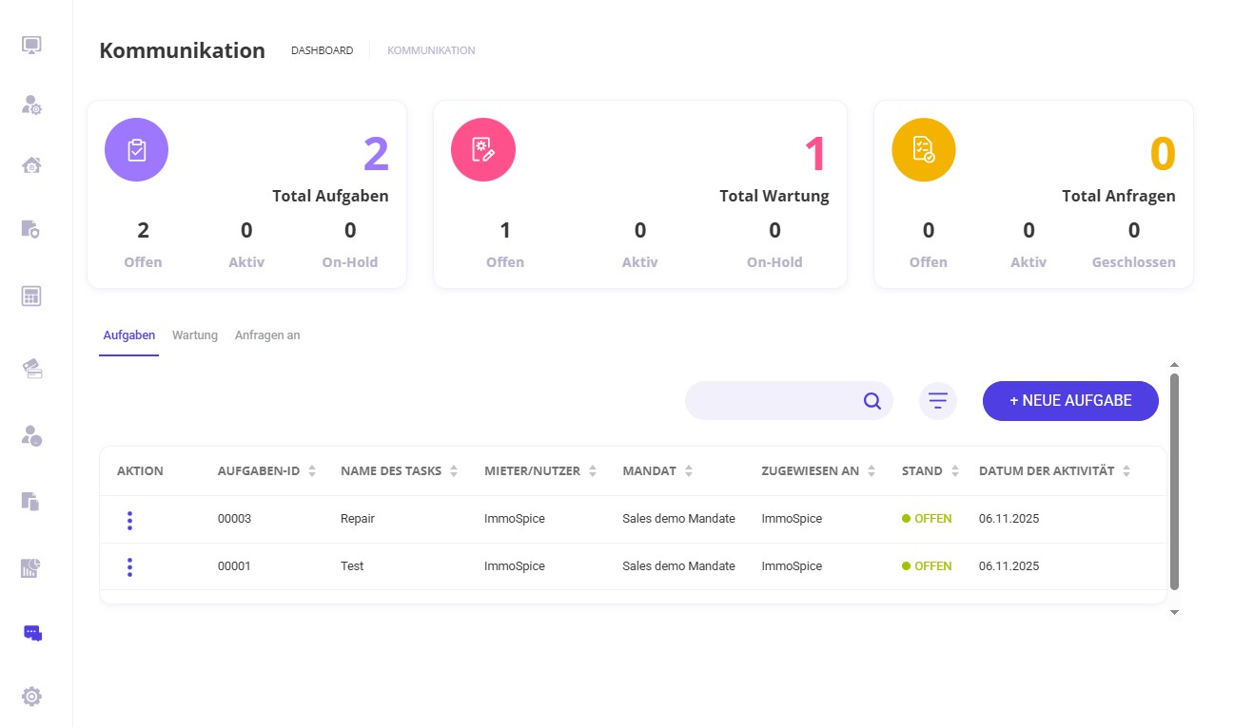Switch to the Wartung tab

coord(195,335)
